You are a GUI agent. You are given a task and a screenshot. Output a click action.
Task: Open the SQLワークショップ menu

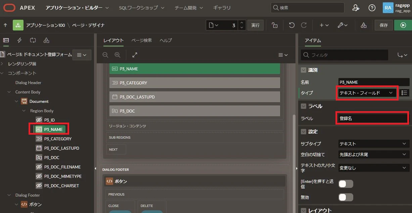coord(142,7)
